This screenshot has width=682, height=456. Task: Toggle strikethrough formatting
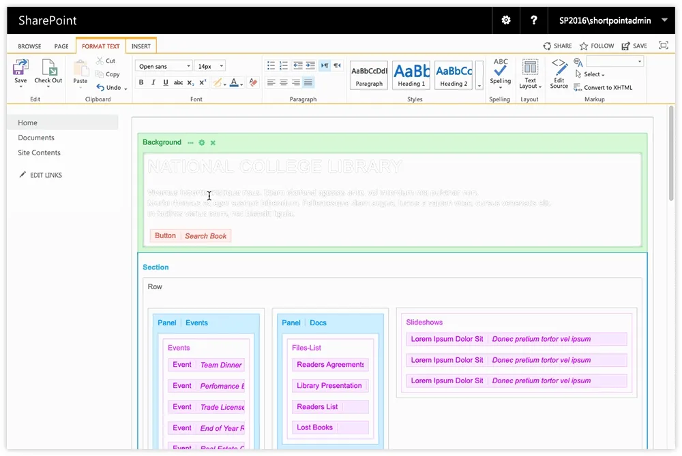(x=178, y=82)
